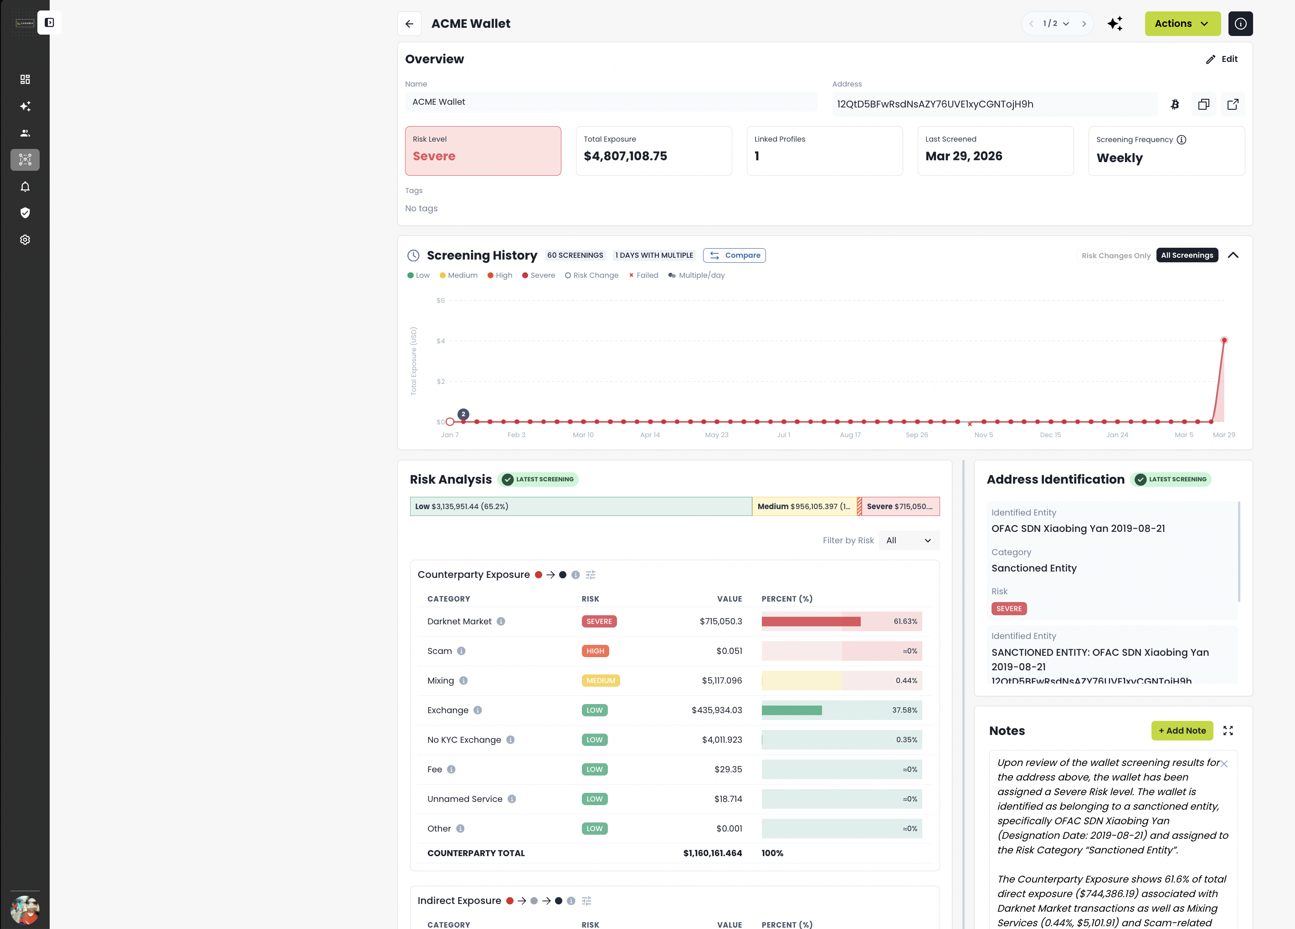
Task: Toggle the sidebar collapse button
Action: pos(50,23)
